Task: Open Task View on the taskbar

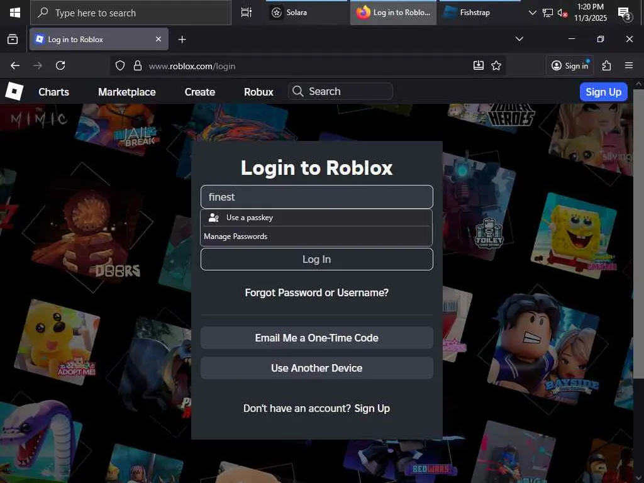Action: 247,13
